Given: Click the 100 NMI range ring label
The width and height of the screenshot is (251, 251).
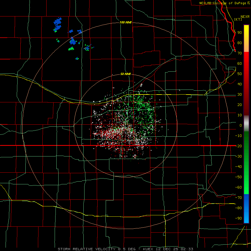Looking at the screenshot, I should (x=126, y=22).
